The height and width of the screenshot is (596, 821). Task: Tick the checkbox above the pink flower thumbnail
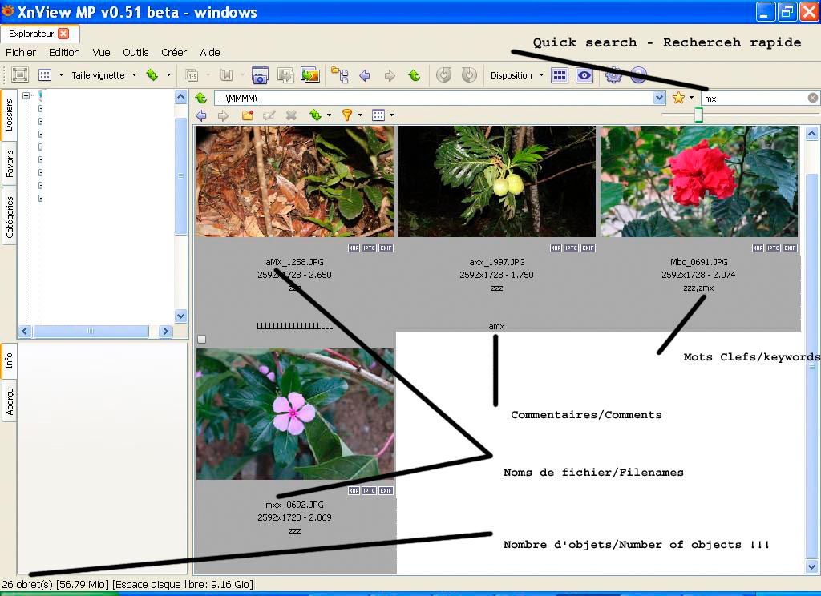[x=201, y=340]
